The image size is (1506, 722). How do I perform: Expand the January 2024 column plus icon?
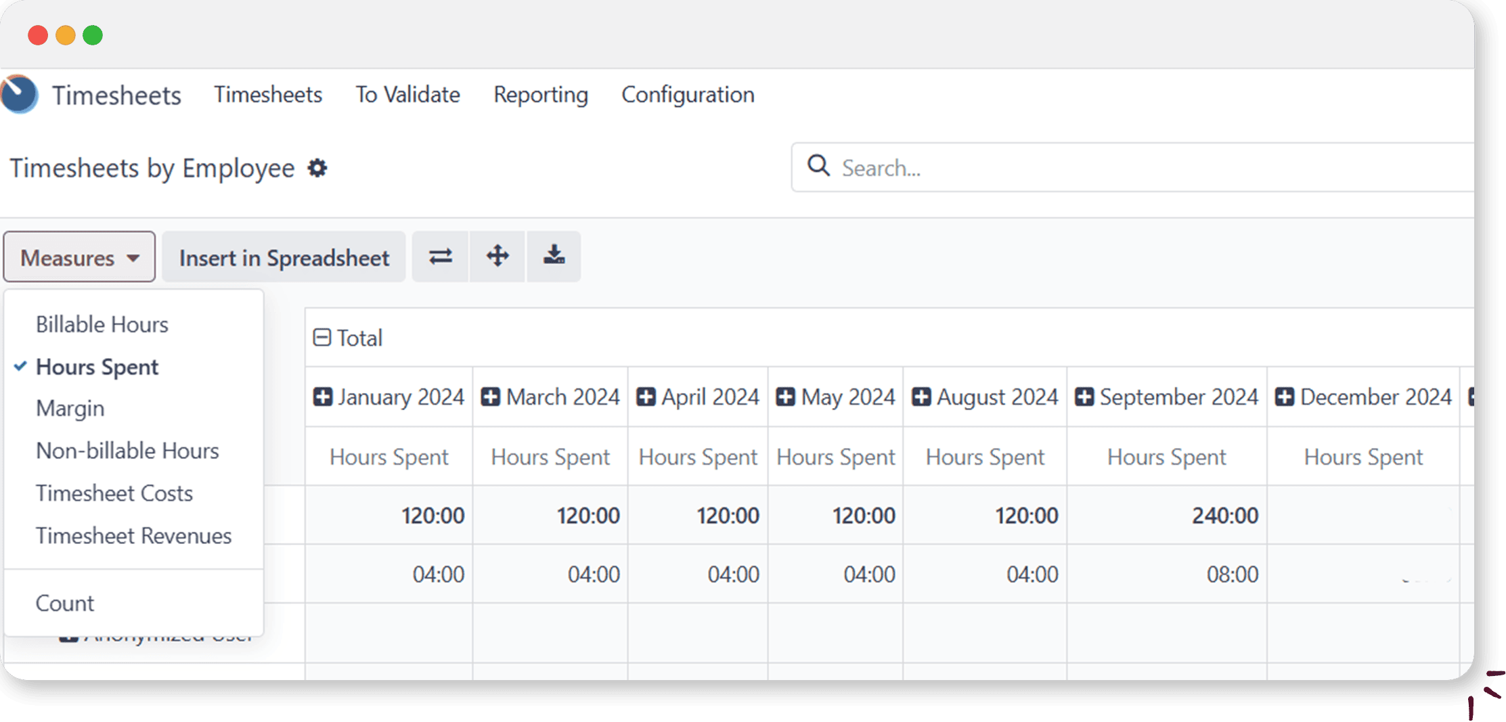tap(323, 397)
